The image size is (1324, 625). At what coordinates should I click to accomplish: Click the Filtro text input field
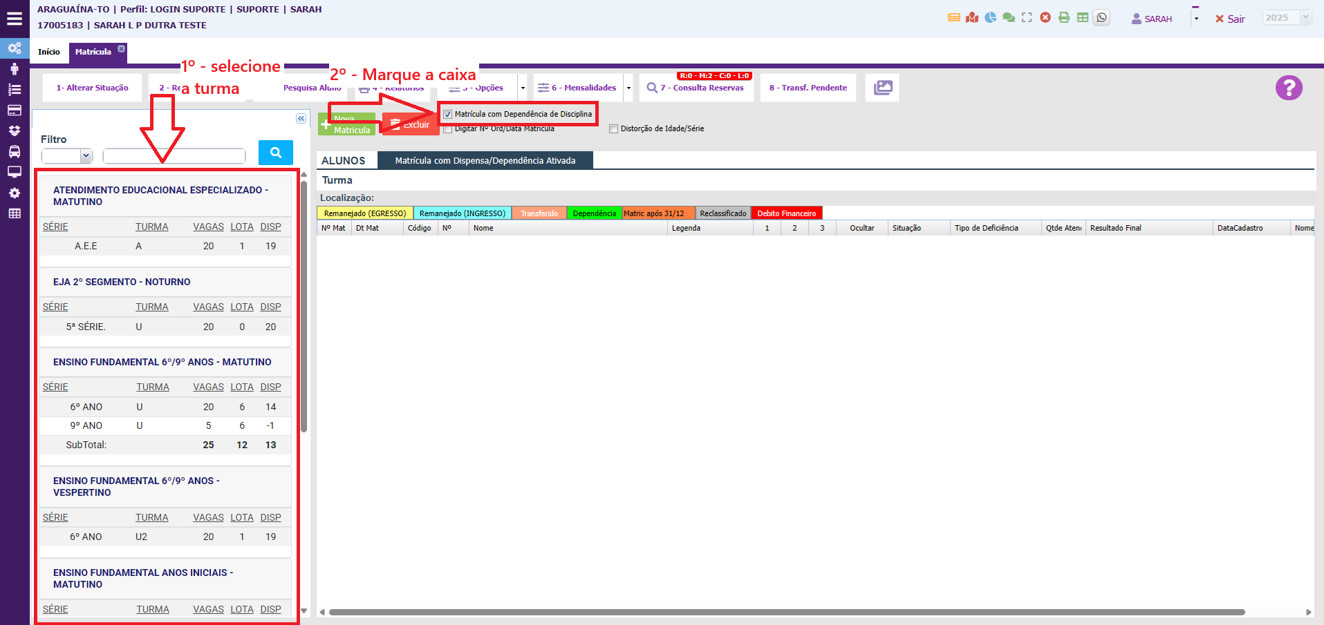174,156
